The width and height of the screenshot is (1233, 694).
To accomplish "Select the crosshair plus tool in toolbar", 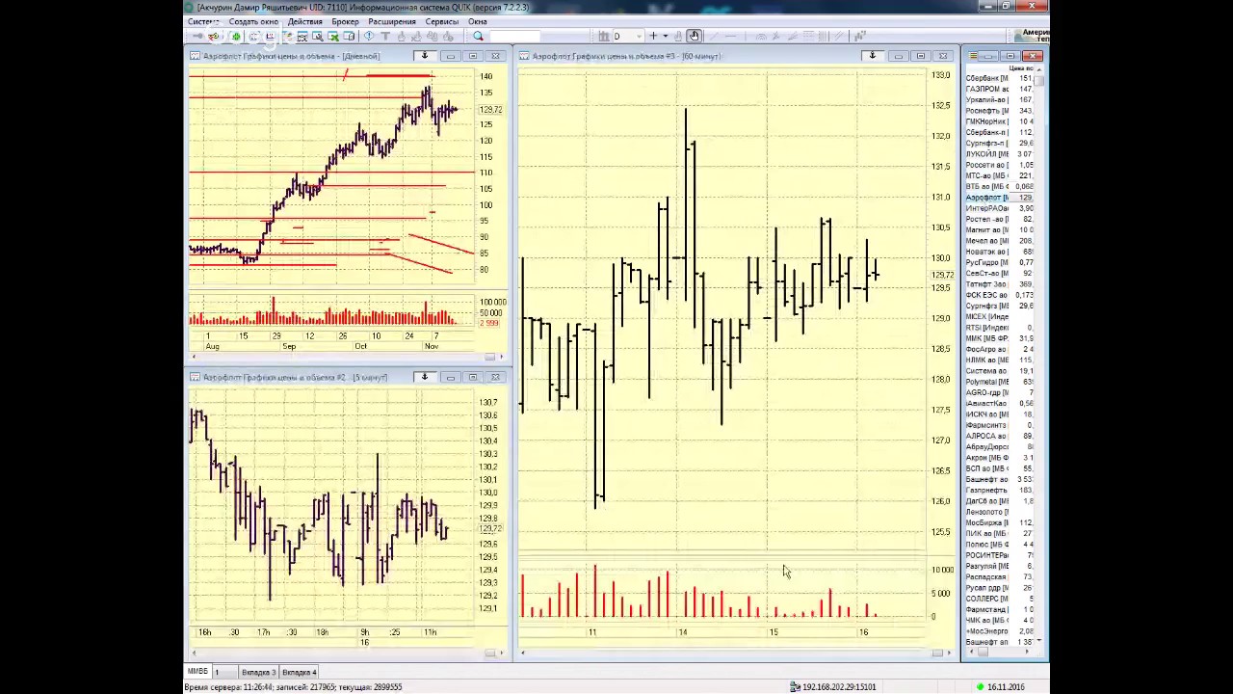I will coord(652,37).
